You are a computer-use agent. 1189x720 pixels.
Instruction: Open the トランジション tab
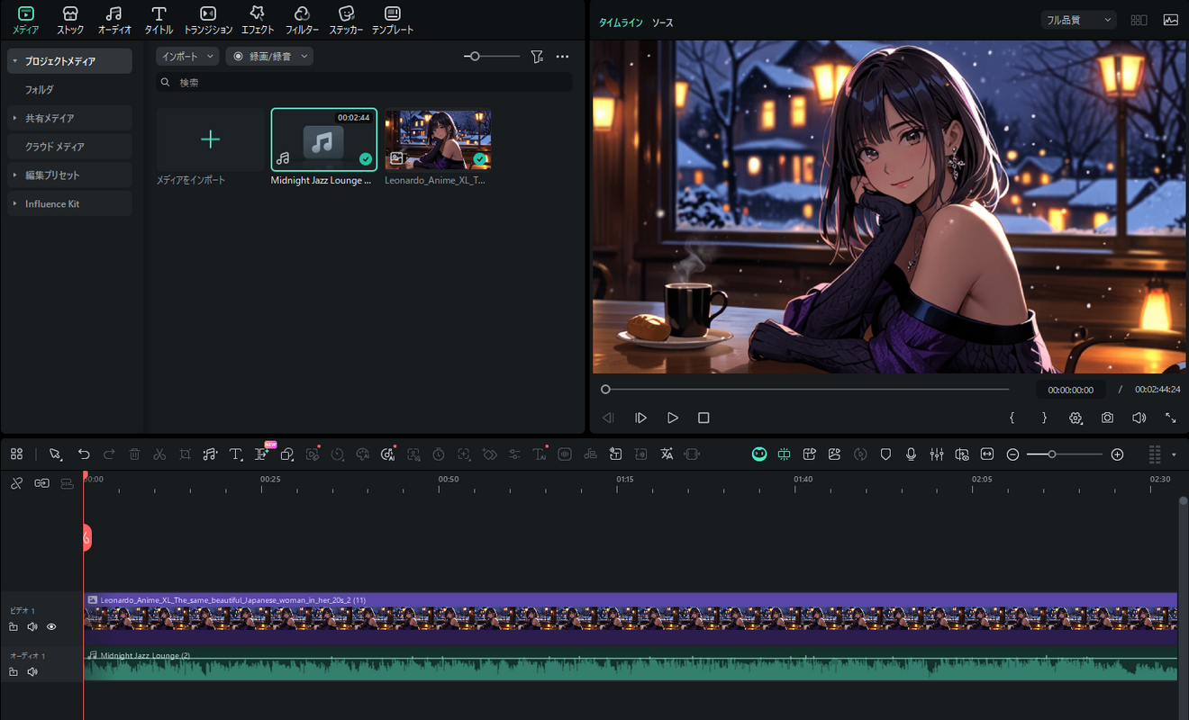(208, 20)
